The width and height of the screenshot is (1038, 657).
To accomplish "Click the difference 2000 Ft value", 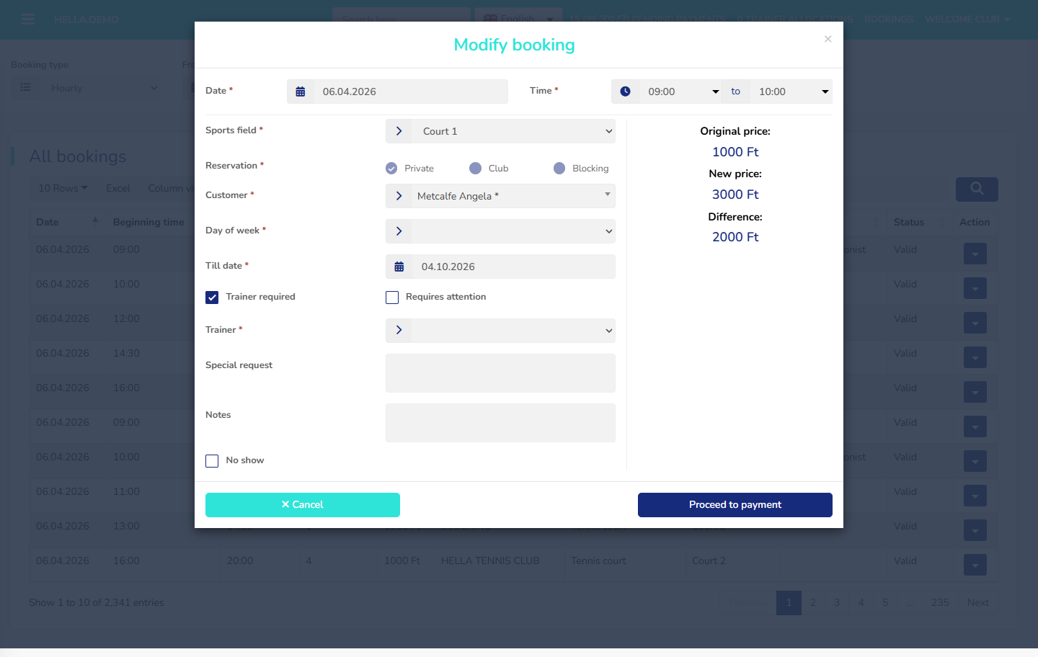I will 735,237.
